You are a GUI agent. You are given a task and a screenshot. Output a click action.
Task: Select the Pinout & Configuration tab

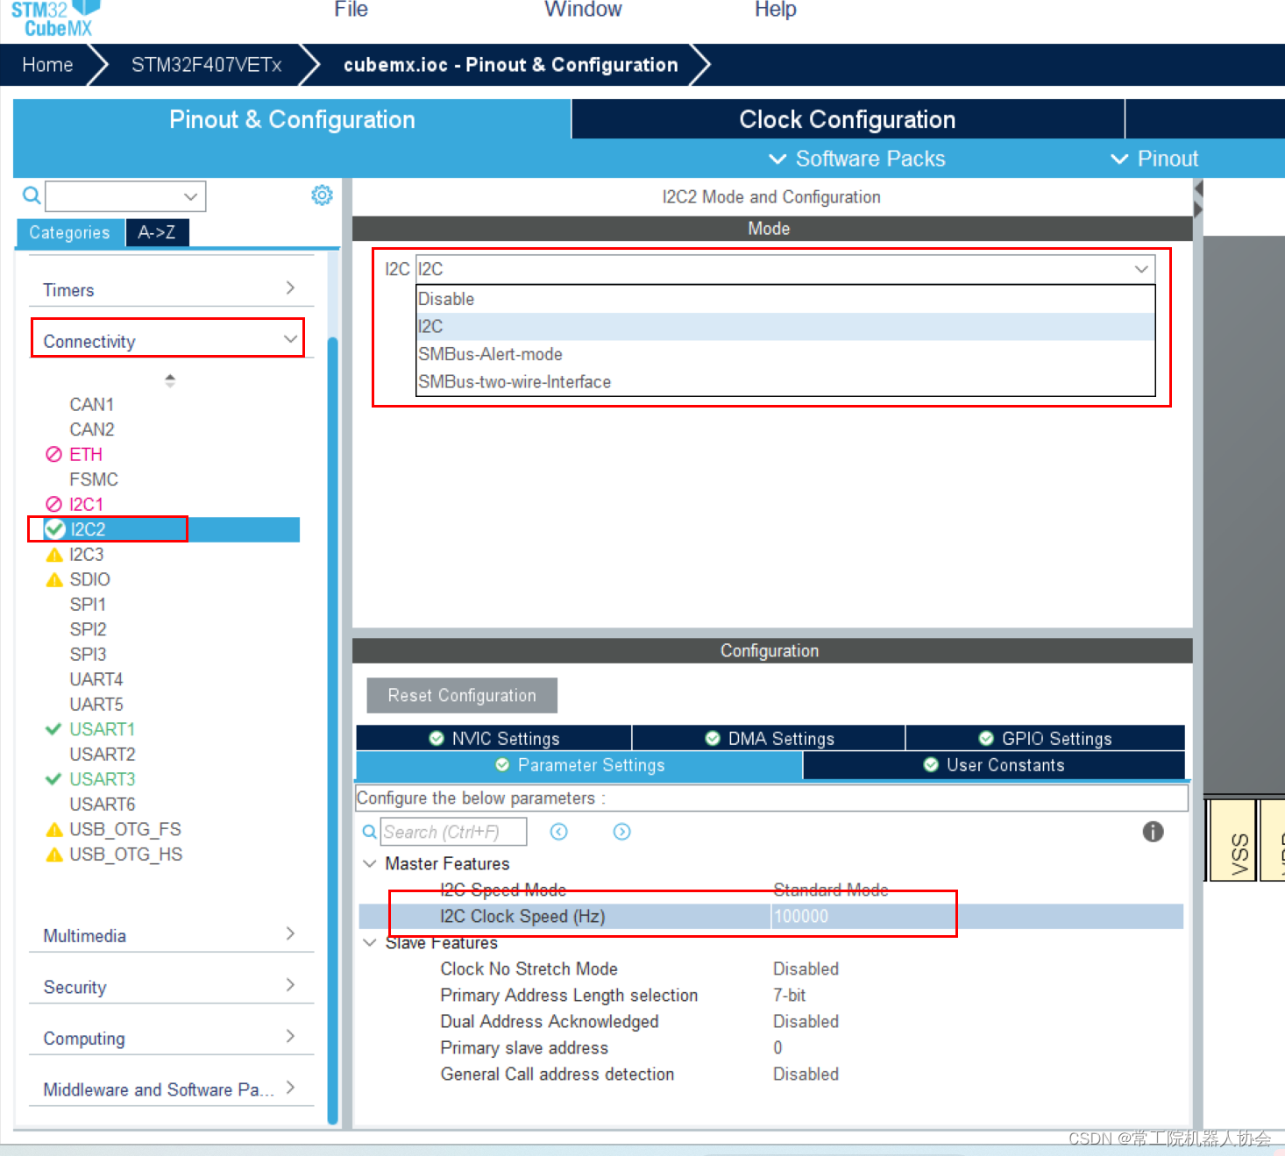pos(292,119)
